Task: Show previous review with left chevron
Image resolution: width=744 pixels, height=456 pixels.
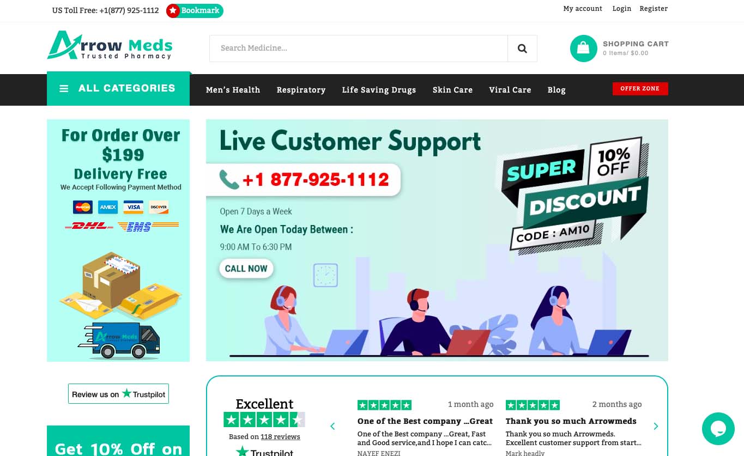Action: click(332, 426)
